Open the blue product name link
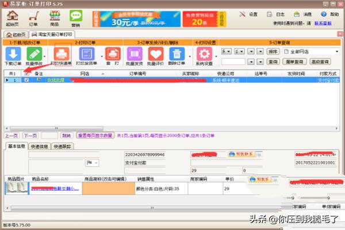This screenshot has height=230, width=345. [55, 189]
